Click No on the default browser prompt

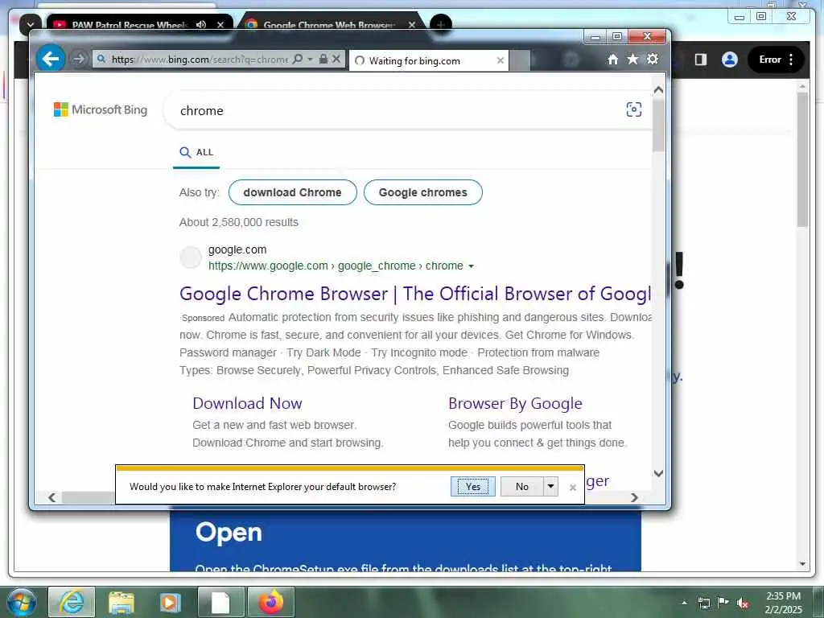click(x=521, y=487)
